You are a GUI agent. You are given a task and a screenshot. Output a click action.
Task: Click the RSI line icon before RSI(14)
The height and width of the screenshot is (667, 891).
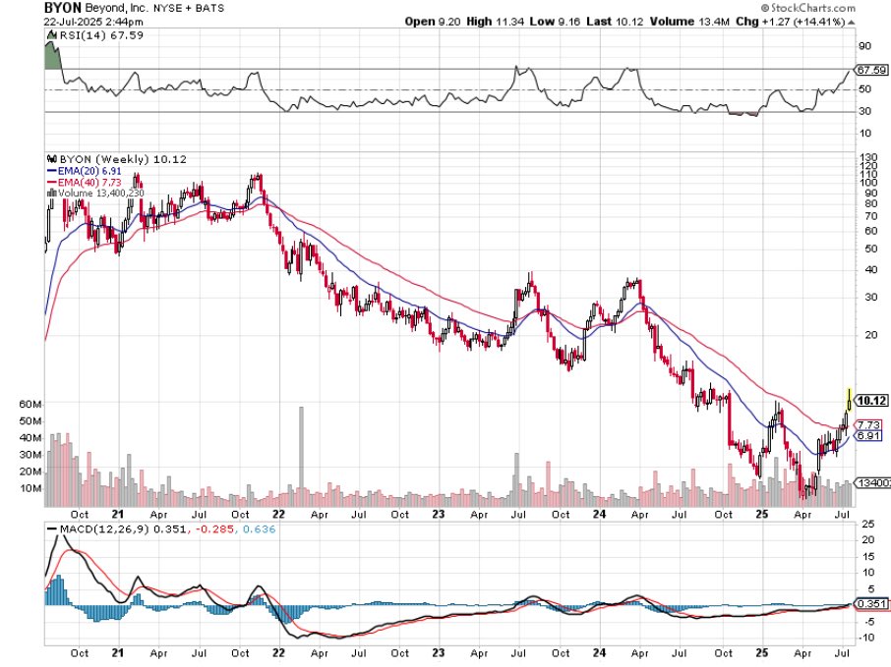point(52,35)
